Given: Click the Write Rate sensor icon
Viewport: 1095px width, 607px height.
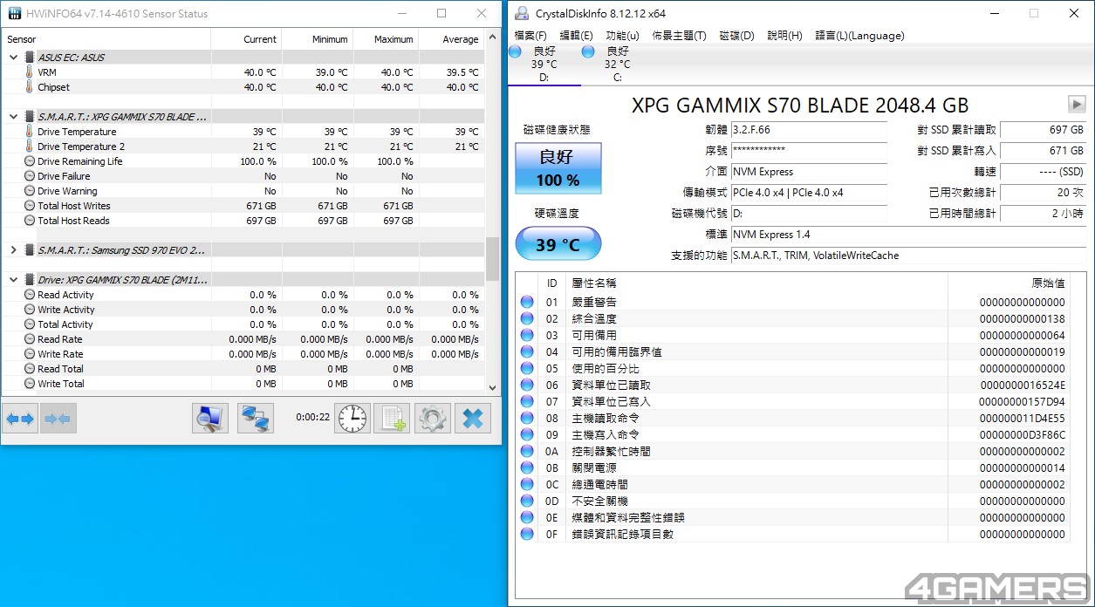Looking at the screenshot, I should [x=30, y=354].
